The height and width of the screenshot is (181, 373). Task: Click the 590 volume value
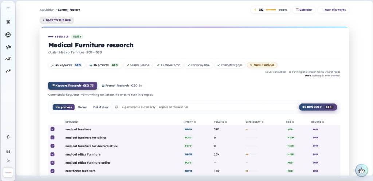[x=216, y=129]
